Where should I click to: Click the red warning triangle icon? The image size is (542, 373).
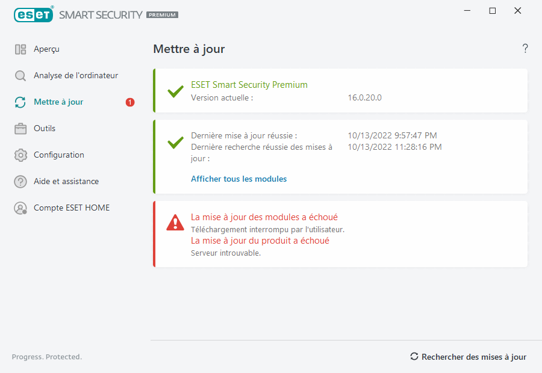tap(175, 223)
